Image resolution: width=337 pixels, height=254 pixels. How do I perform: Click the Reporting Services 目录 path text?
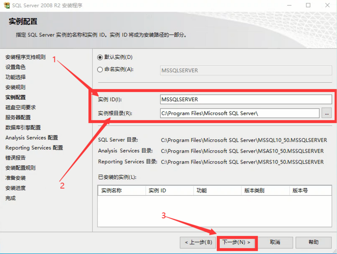(x=242, y=162)
